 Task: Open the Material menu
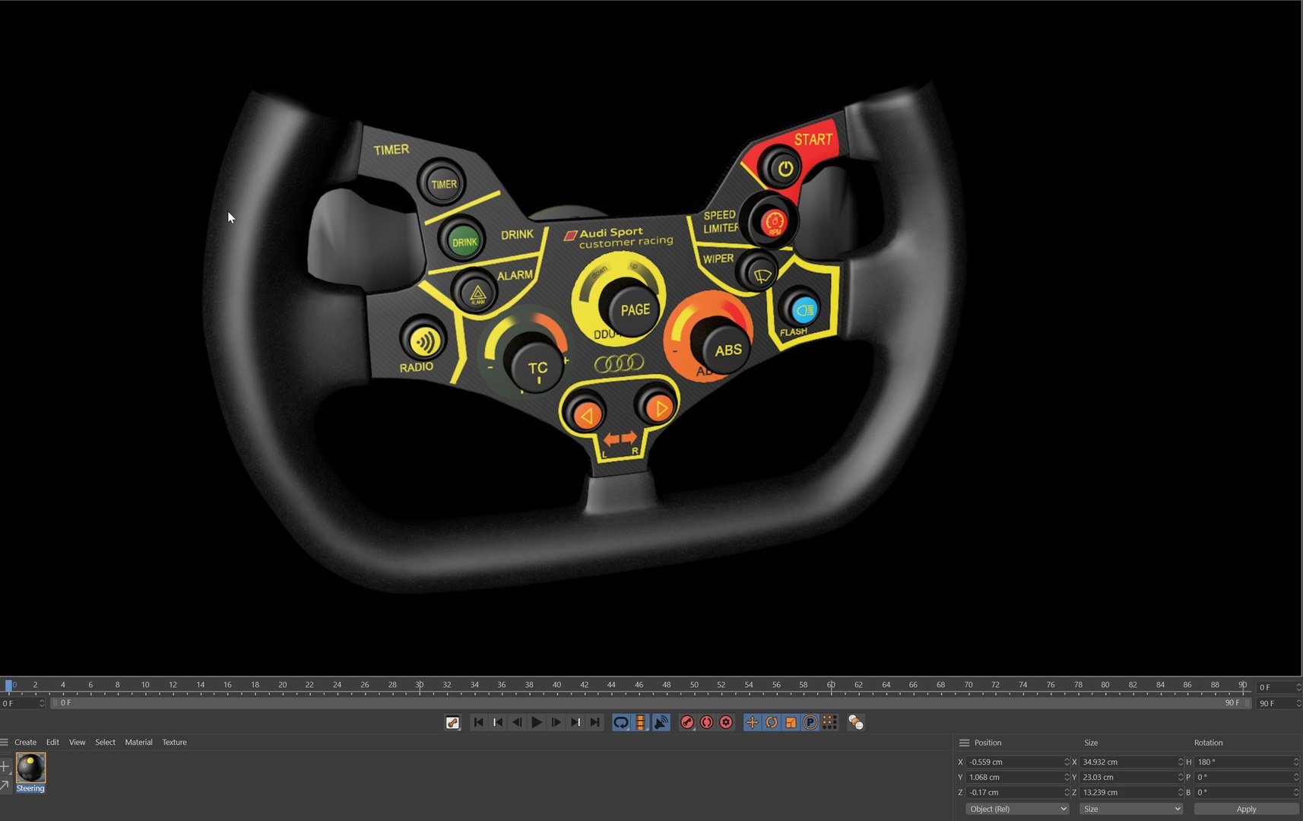click(138, 742)
